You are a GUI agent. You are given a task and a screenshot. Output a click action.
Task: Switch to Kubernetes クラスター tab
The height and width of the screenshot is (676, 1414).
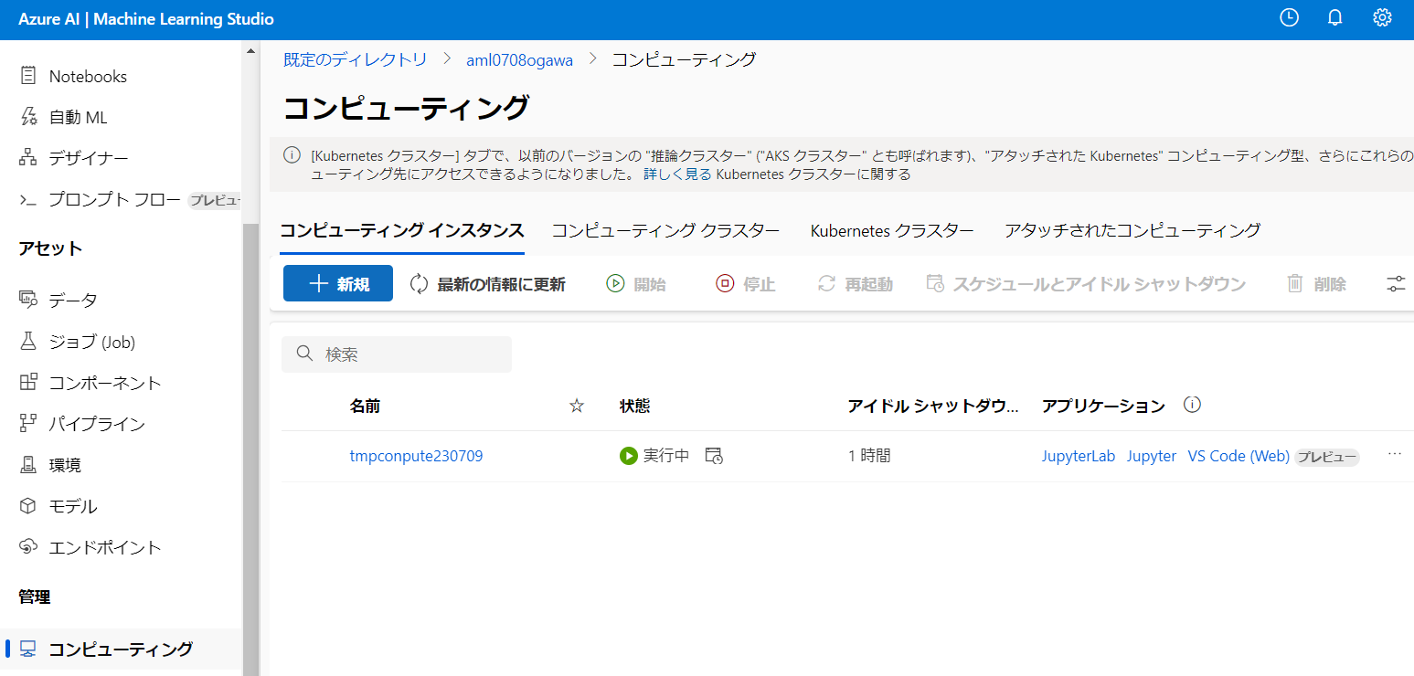coord(892,230)
